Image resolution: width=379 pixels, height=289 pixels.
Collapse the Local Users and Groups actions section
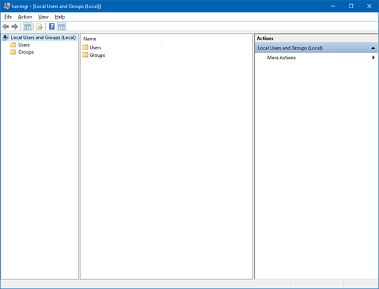click(x=373, y=48)
